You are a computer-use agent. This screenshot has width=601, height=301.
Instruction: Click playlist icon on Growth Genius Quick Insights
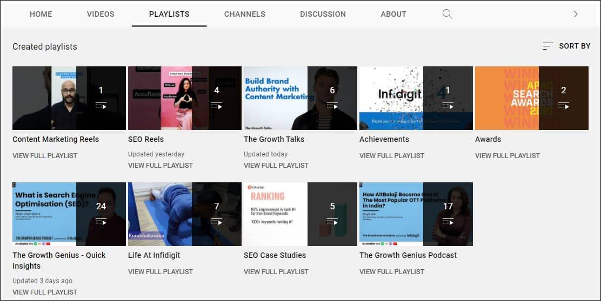point(101,222)
